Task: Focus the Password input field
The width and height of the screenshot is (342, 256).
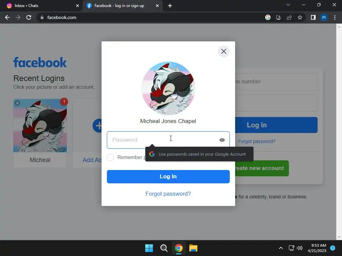Action: click(168, 140)
